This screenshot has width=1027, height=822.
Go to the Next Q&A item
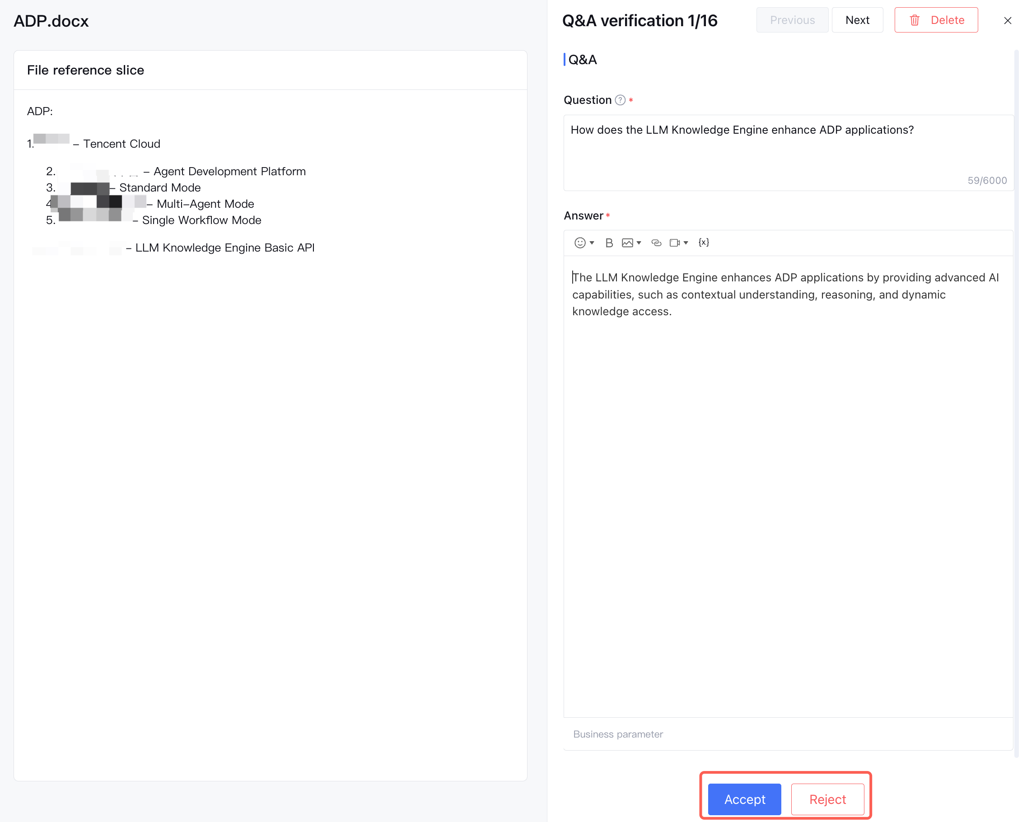tap(857, 20)
